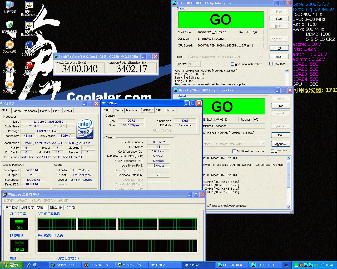
Task: Open 說明 menu in Task Manager
Action: (x=63, y=201)
